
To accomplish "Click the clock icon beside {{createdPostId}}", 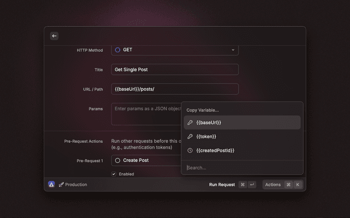I will (190, 150).
